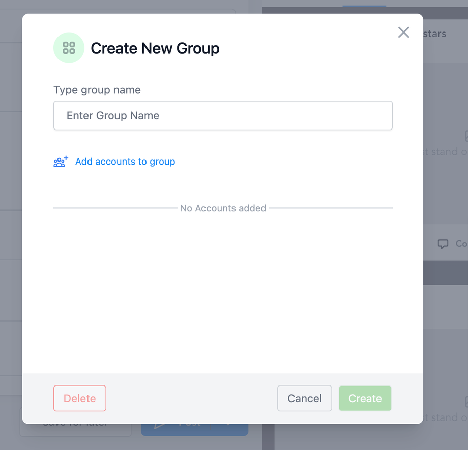
Task: Click the green group grid icon
Action: pyautogui.click(x=69, y=48)
